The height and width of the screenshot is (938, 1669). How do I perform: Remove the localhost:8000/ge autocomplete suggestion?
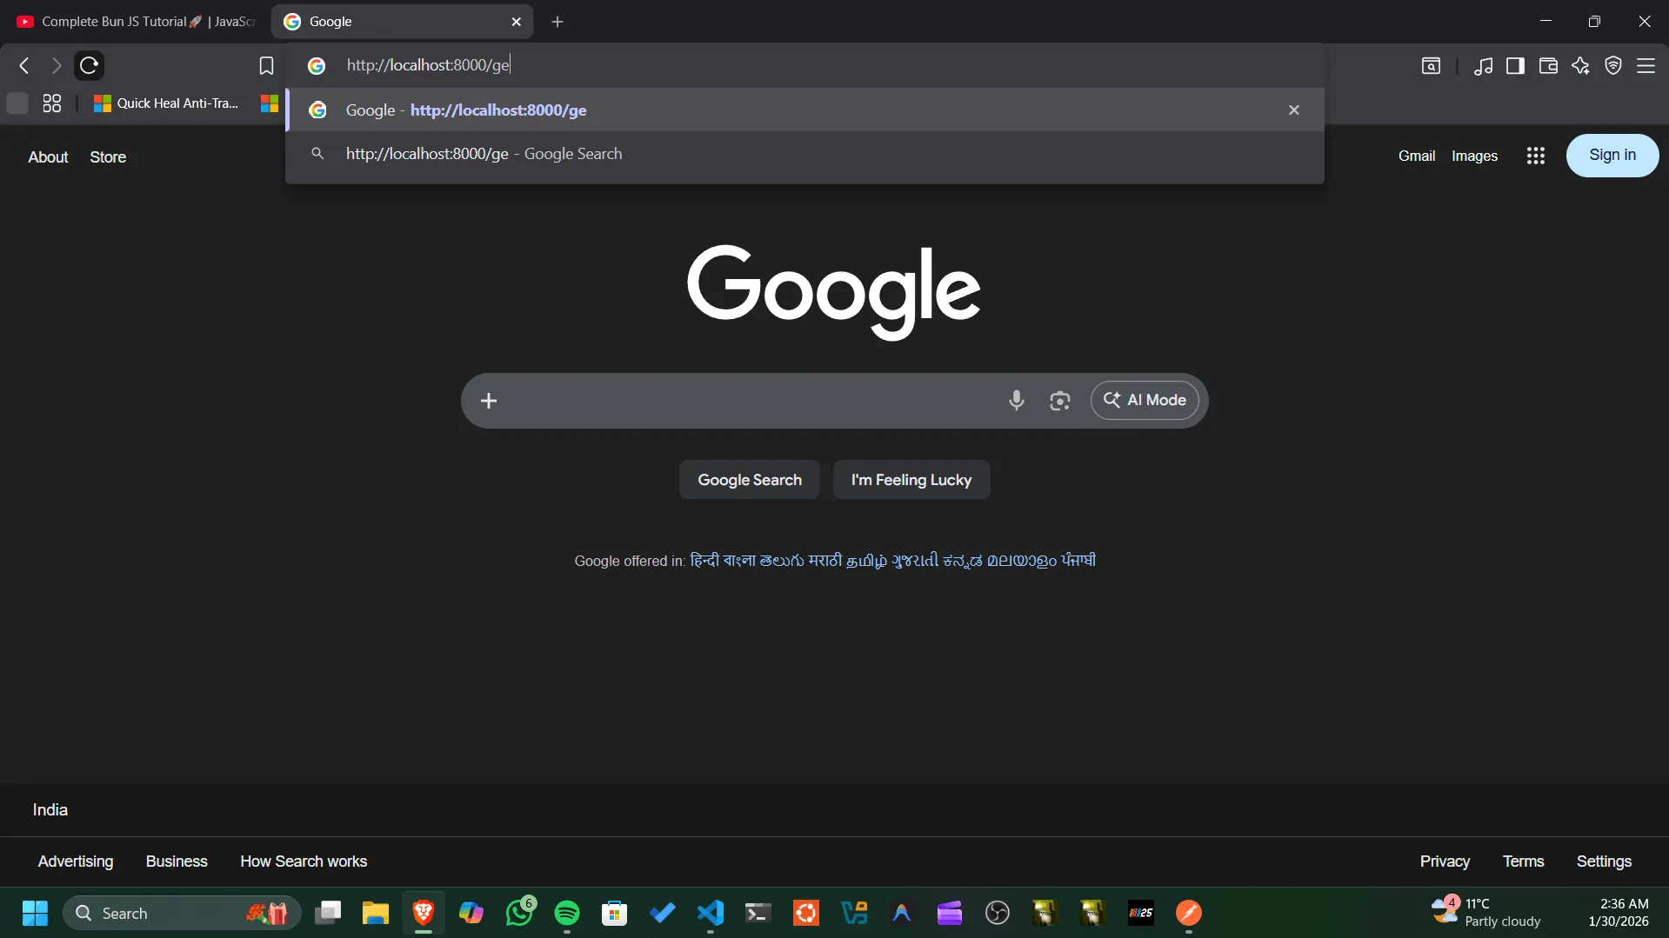click(x=1293, y=110)
